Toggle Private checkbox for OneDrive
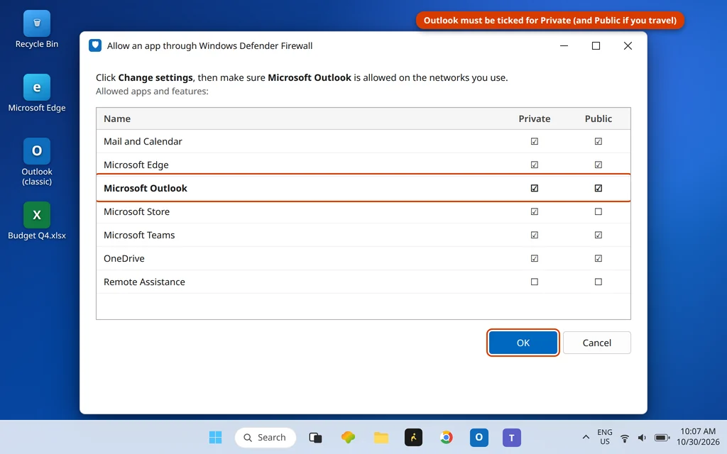Image resolution: width=727 pixels, height=454 pixels. [535, 258]
